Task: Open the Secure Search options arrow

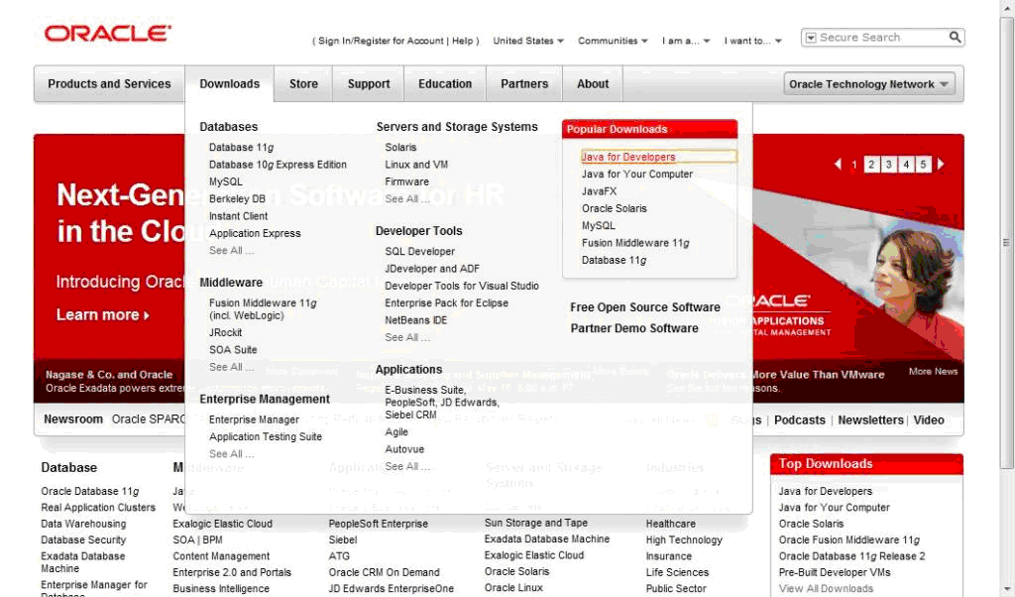Action: (810, 38)
